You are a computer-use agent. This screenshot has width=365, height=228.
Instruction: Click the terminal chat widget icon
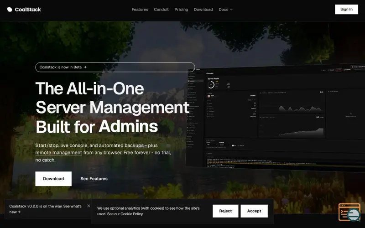[x=349, y=212]
